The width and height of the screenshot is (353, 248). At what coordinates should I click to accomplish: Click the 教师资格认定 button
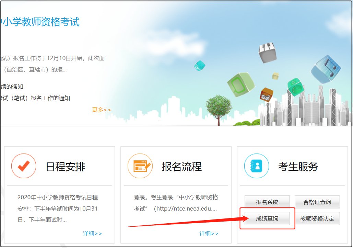[317, 218]
